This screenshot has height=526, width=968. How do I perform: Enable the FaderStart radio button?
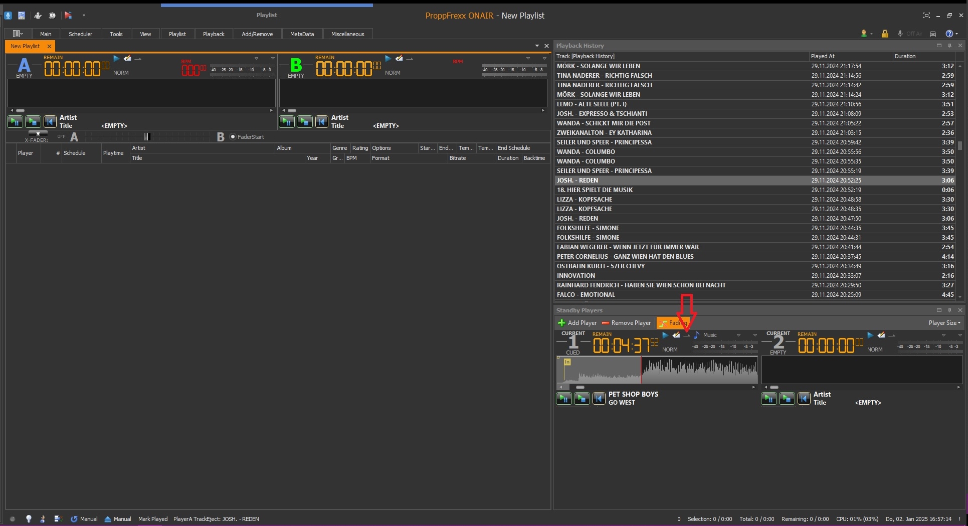point(233,137)
